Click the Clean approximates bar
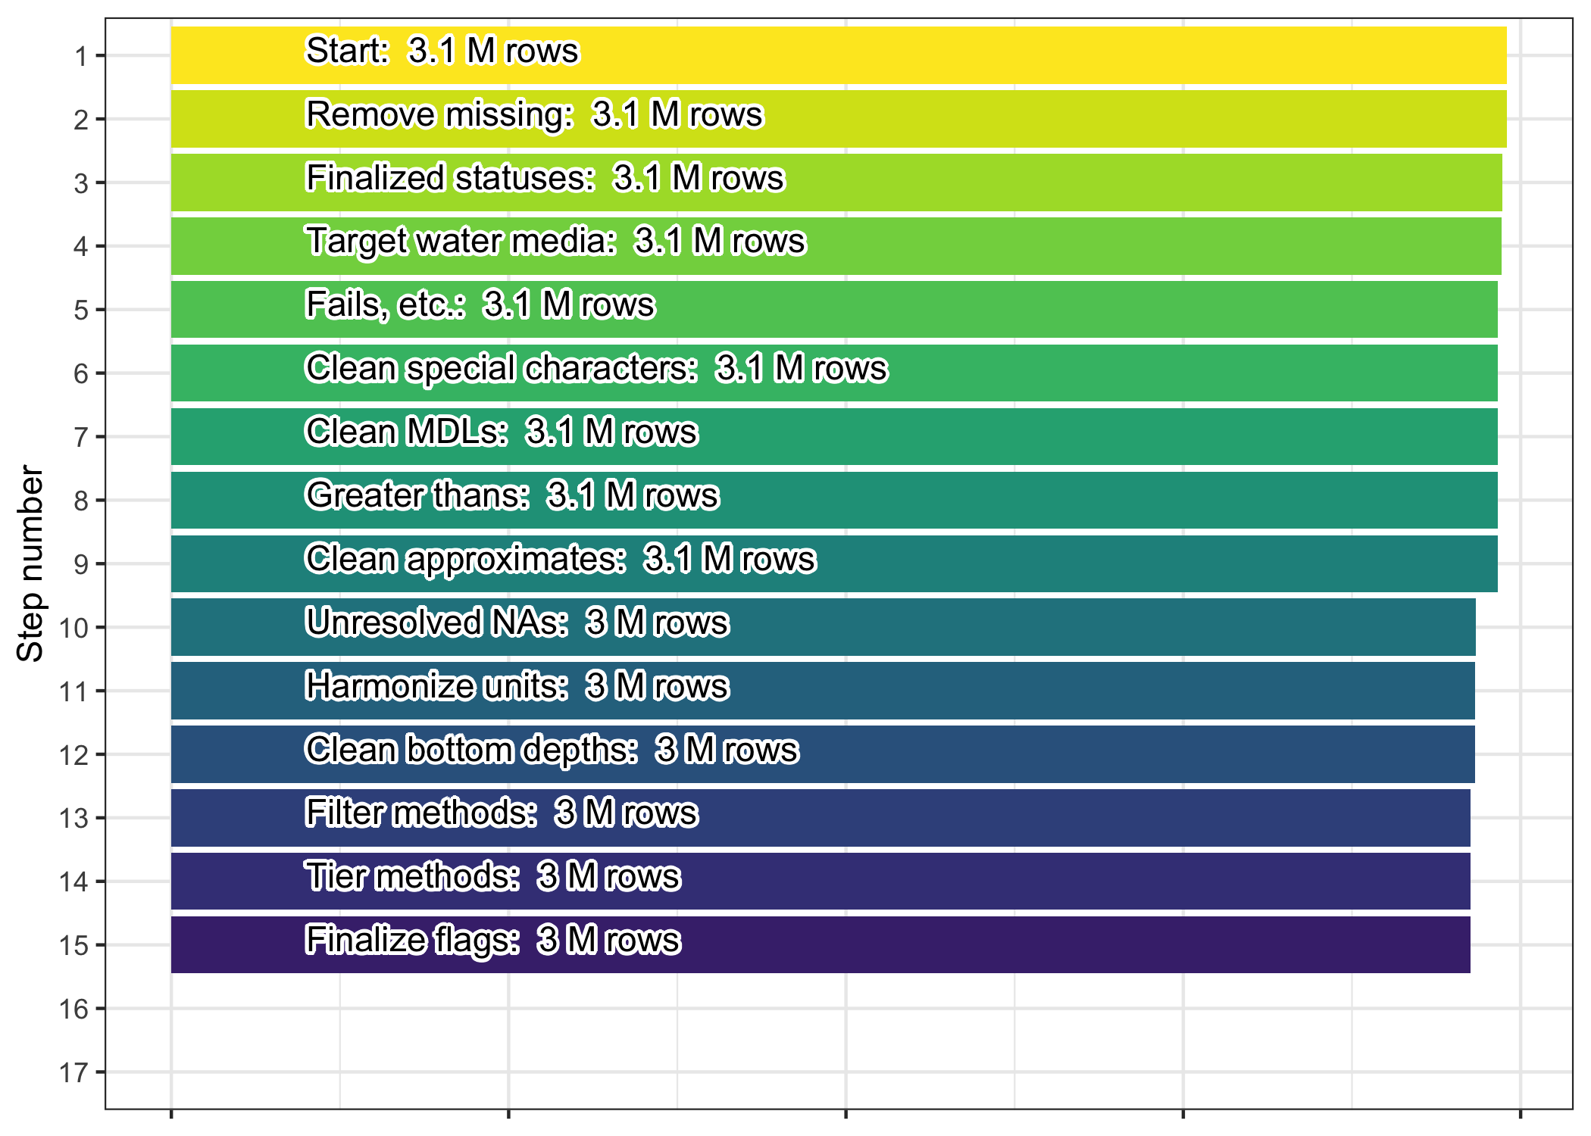This screenshot has width=1591, height=1136. (x=834, y=564)
